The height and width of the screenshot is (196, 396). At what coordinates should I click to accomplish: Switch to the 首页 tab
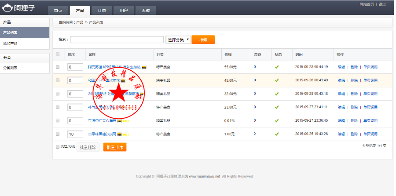(58, 11)
